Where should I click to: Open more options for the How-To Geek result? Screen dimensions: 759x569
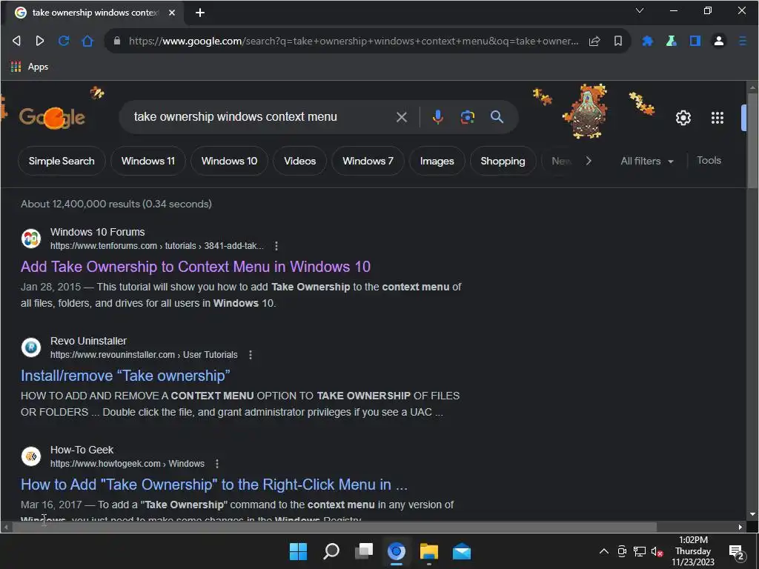pyautogui.click(x=217, y=464)
